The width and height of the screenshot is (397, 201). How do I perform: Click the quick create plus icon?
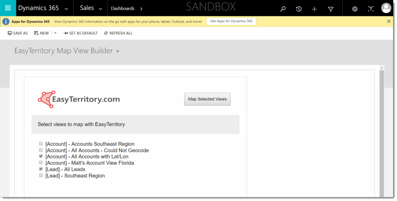[314, 9]
